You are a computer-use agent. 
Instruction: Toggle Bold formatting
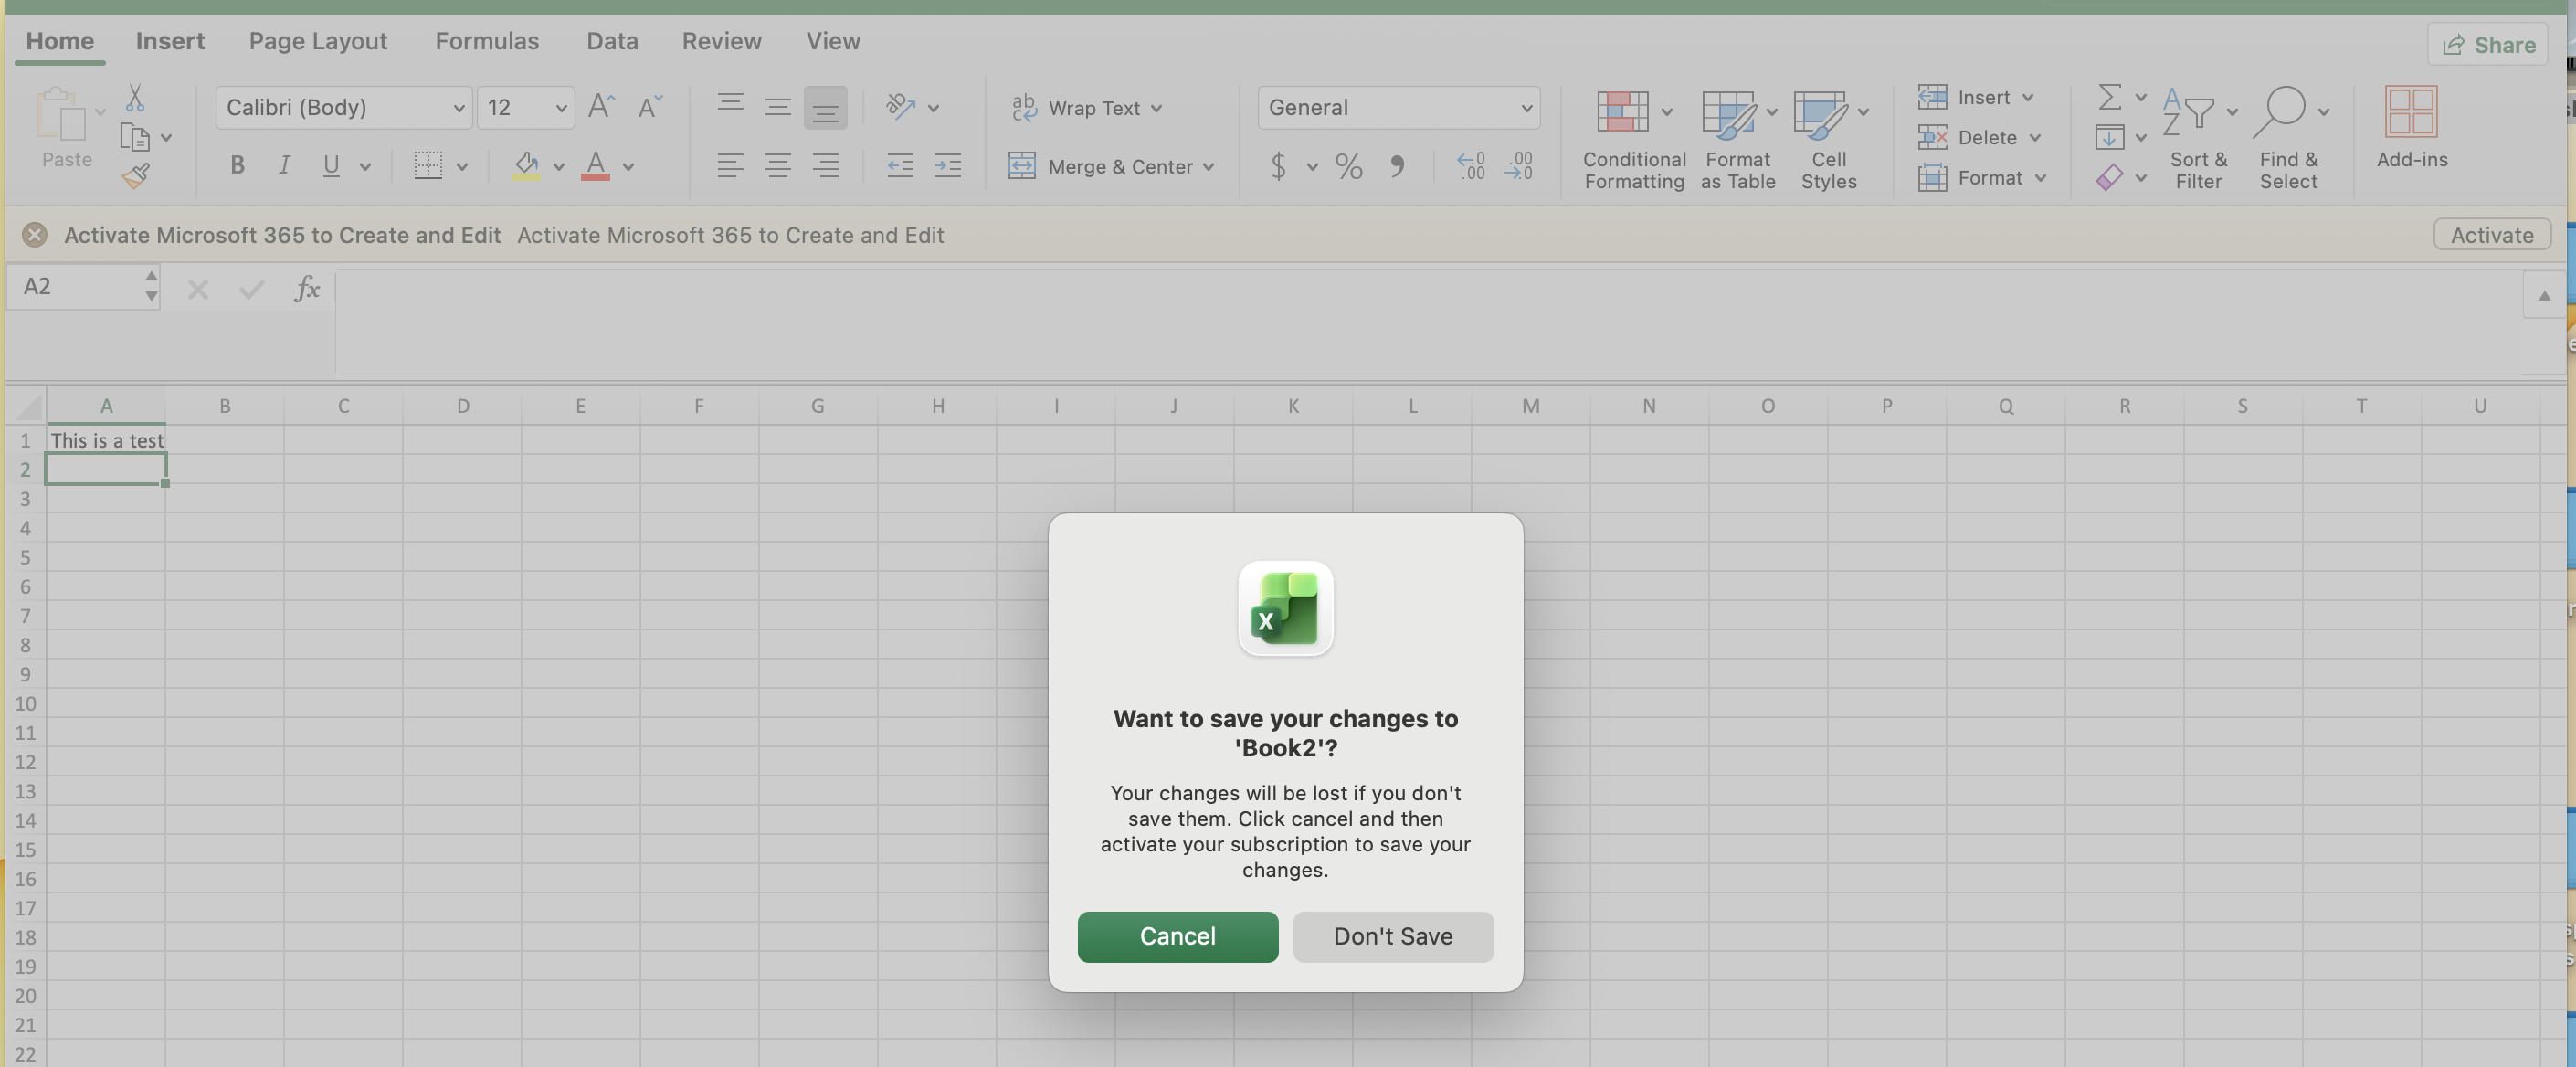[237, 165]
